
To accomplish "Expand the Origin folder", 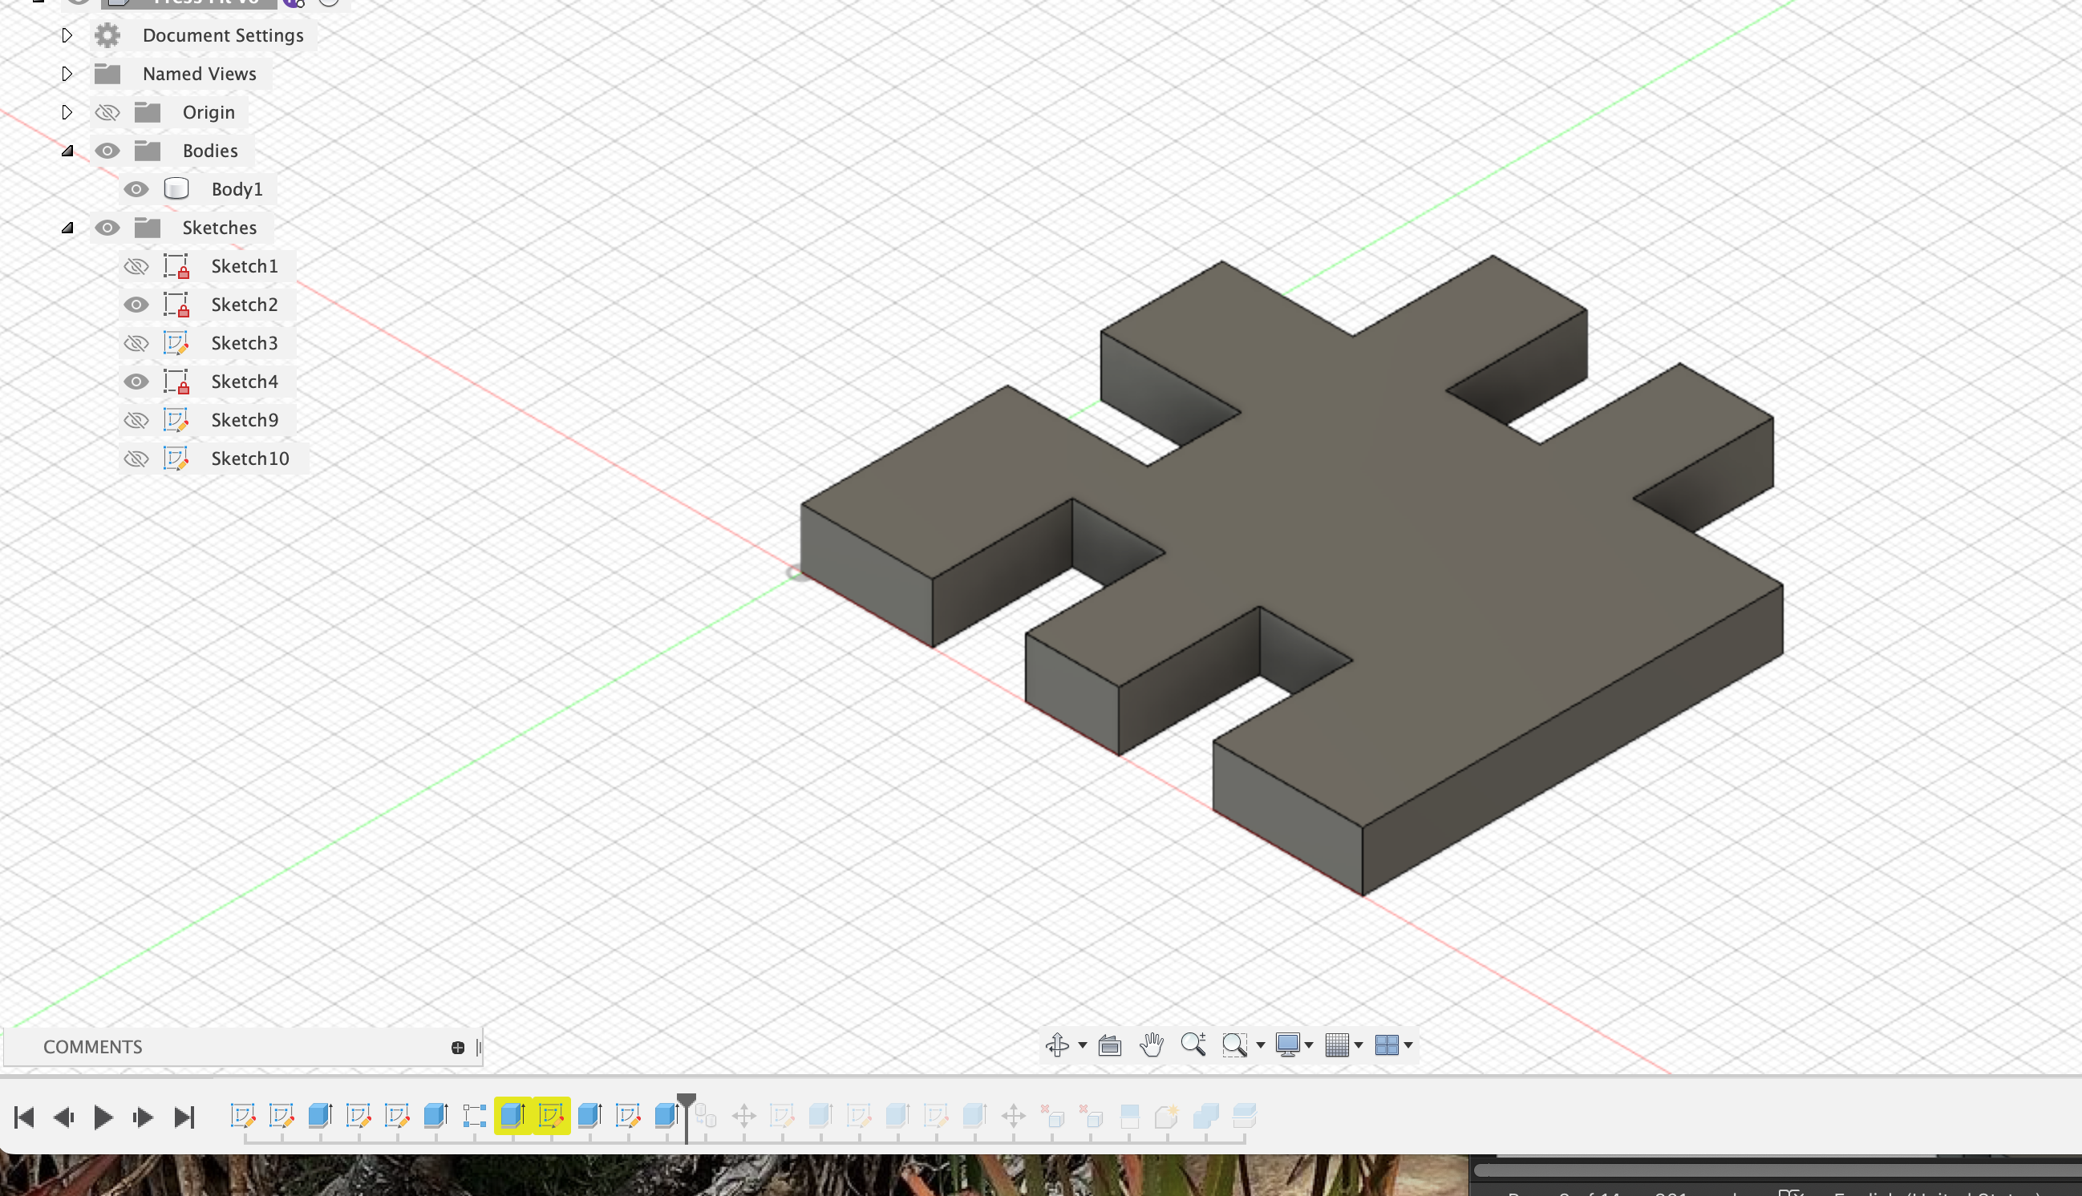I will (67, 112).
